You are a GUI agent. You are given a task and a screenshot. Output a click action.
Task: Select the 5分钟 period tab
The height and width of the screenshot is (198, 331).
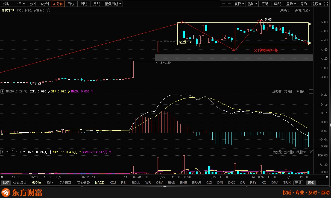[45, 4]
